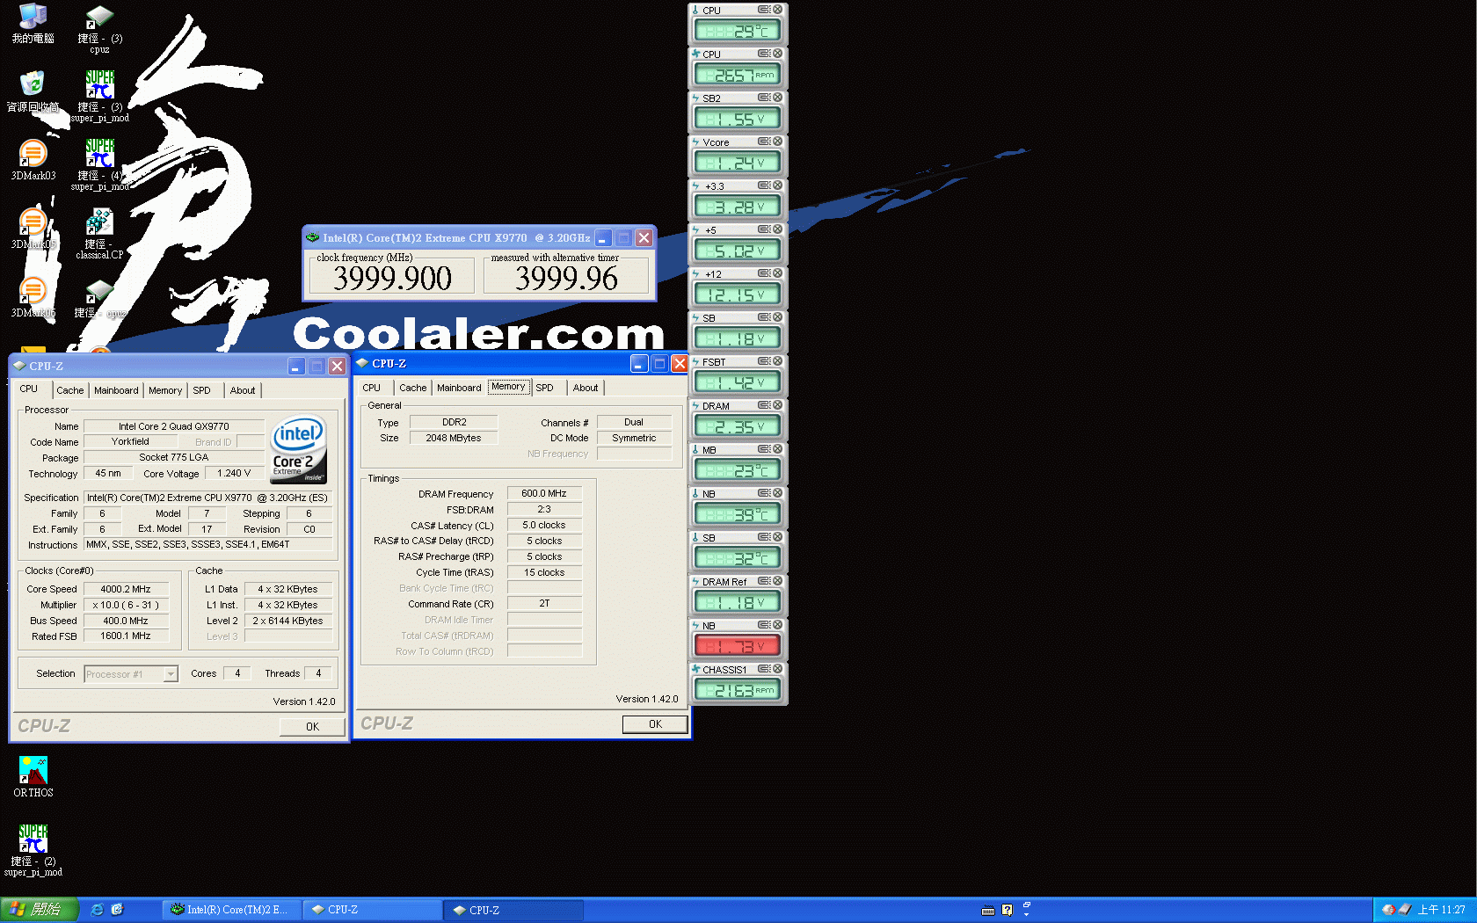Image resolution: width=1477 pixels, height=923 pixels.
Task: Open settings icon on CHASSIS1 fan panel
Action: pos(764,669)
